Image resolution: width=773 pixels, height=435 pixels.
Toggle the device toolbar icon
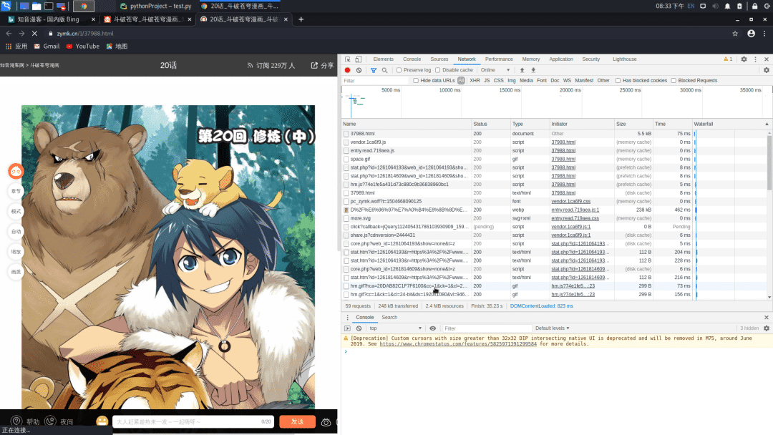pos(359,59)
